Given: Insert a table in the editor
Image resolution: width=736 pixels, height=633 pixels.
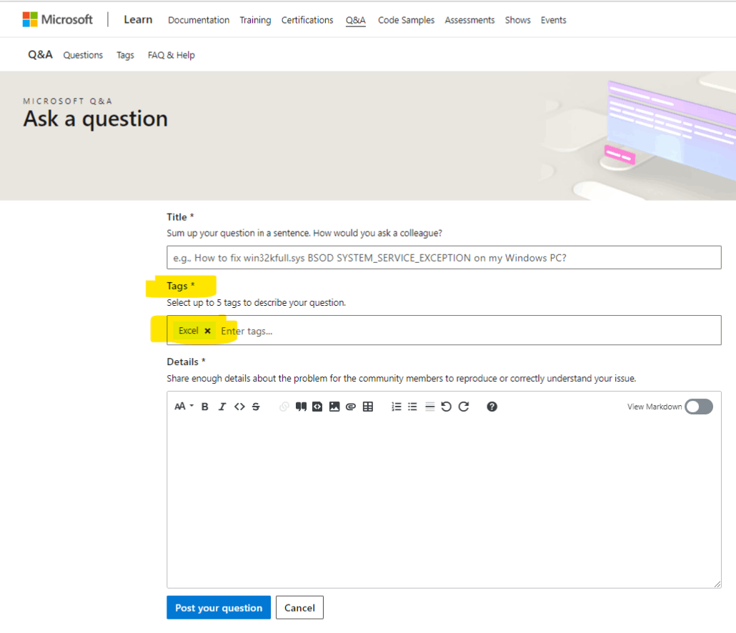Looking at the screenshot, I should point(368,407).
